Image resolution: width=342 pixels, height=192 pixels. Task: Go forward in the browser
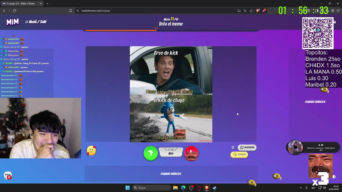(x=9, y=11)
